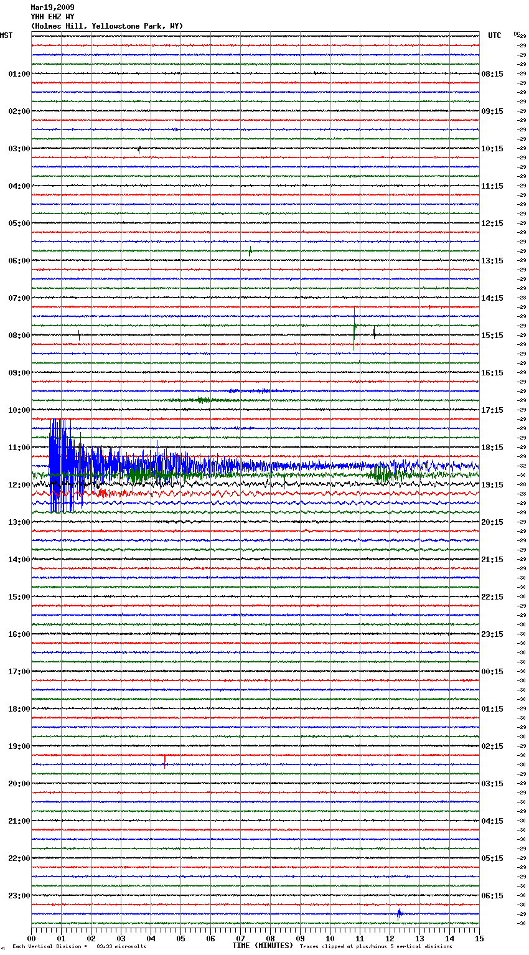Click the 13:15 UTC label
529x955 pixels.
click(492, 261)
